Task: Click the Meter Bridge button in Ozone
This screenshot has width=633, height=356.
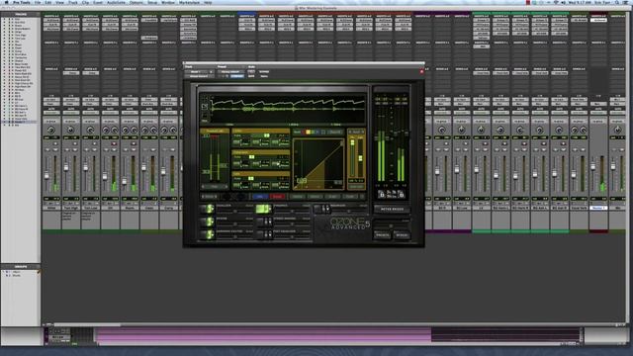Action: point(392,209)
